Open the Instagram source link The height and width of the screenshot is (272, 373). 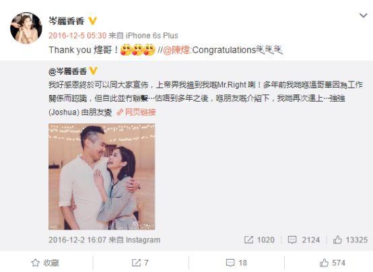[x=143, y=240]
